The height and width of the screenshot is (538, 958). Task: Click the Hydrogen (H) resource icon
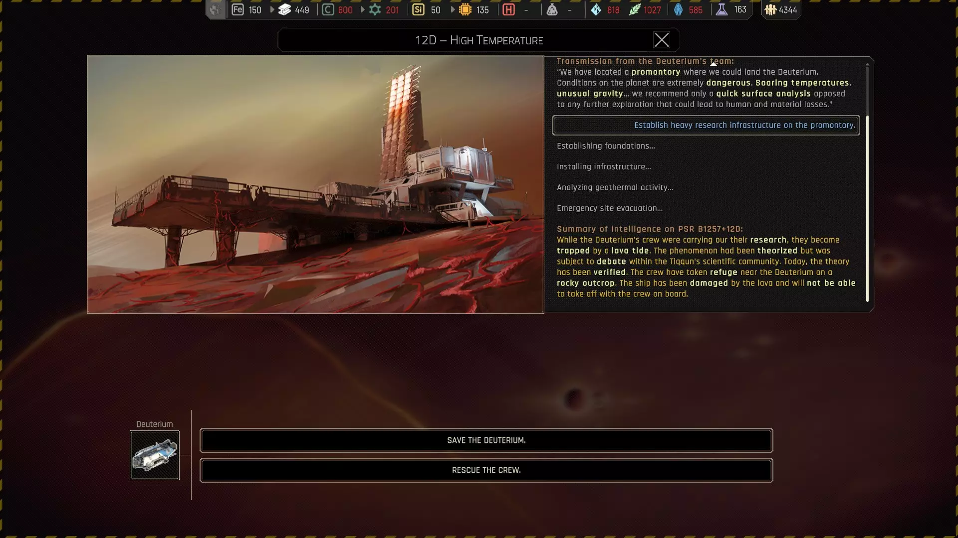pyautogui.click(x=508, y=9)
